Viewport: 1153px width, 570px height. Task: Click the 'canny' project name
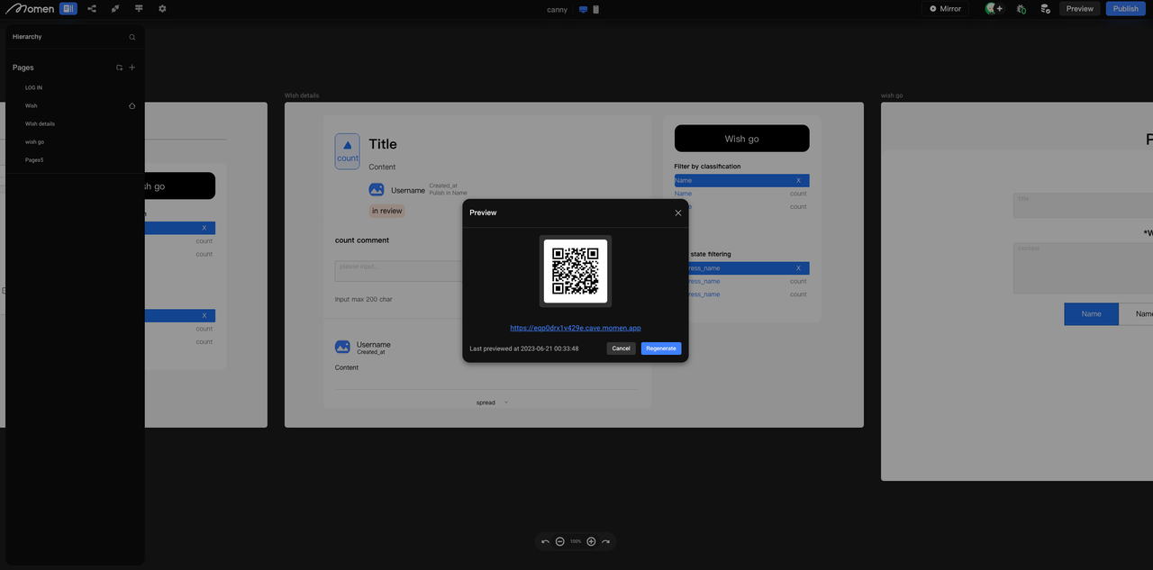pos(557,9)
